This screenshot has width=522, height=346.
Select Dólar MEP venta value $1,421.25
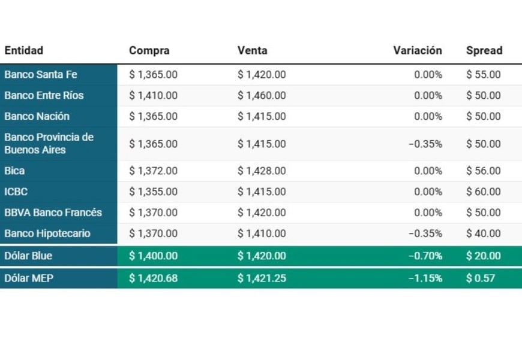click(x=262, y=278)
